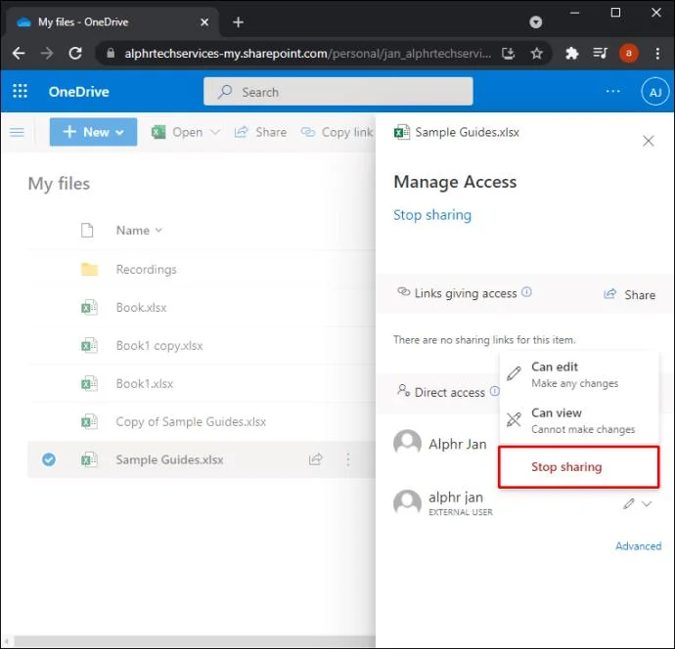Image resolution: width=675 pixels, height=649 pixels.
Task: Open the Chrome three-dots menu
Action: (657, 54)
